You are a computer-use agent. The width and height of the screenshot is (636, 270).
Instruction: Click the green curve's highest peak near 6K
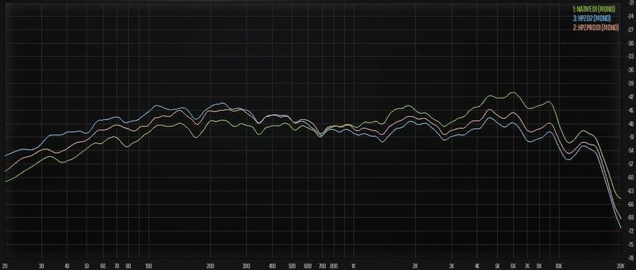pyautogui.click(x=512, y=92)
